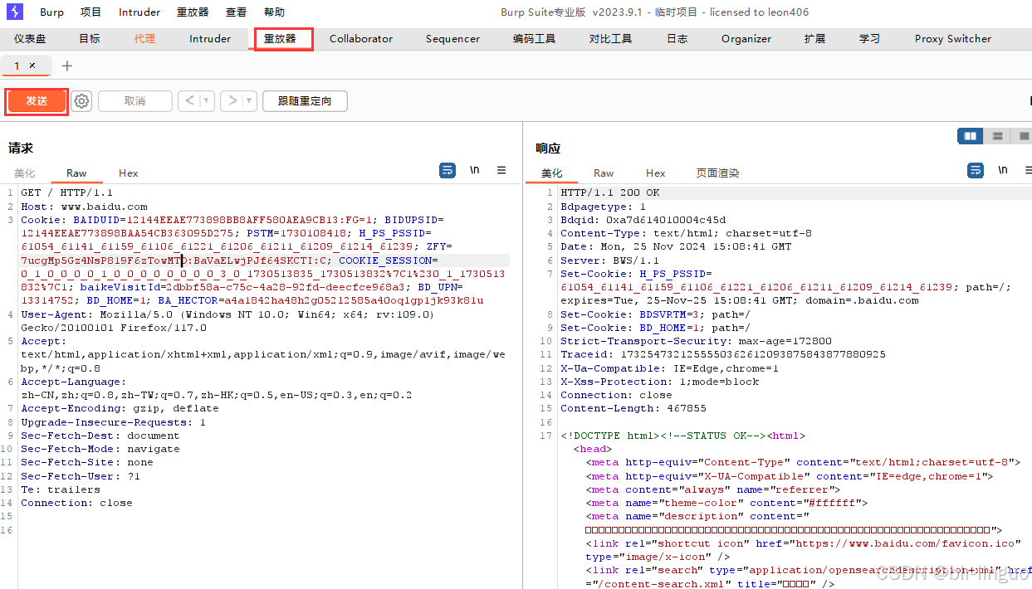Click the 请求 request panel title
Viewport: 1032px width, 589px height.
tap(21, 148)
